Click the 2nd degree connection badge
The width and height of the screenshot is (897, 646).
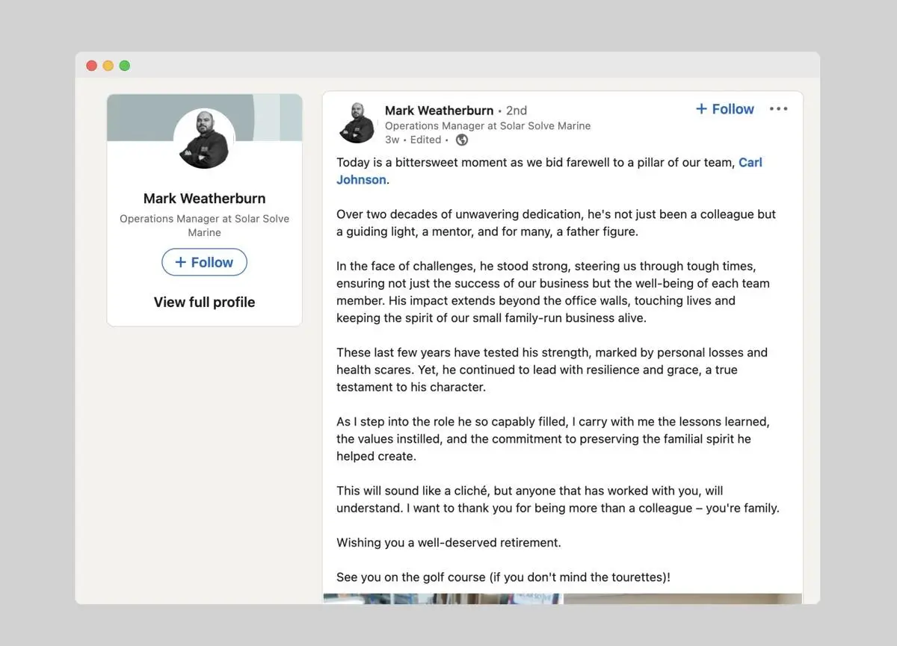click(517, 111)
